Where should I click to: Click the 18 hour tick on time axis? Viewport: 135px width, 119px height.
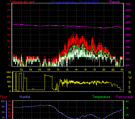point(95,70)
